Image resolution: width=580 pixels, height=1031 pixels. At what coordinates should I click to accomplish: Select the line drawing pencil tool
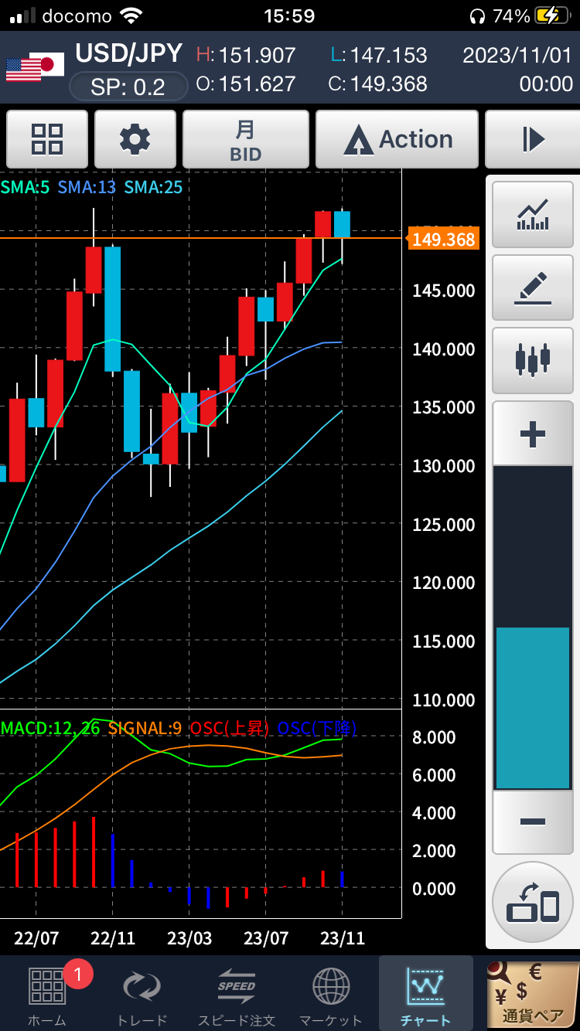coord(533,288)
